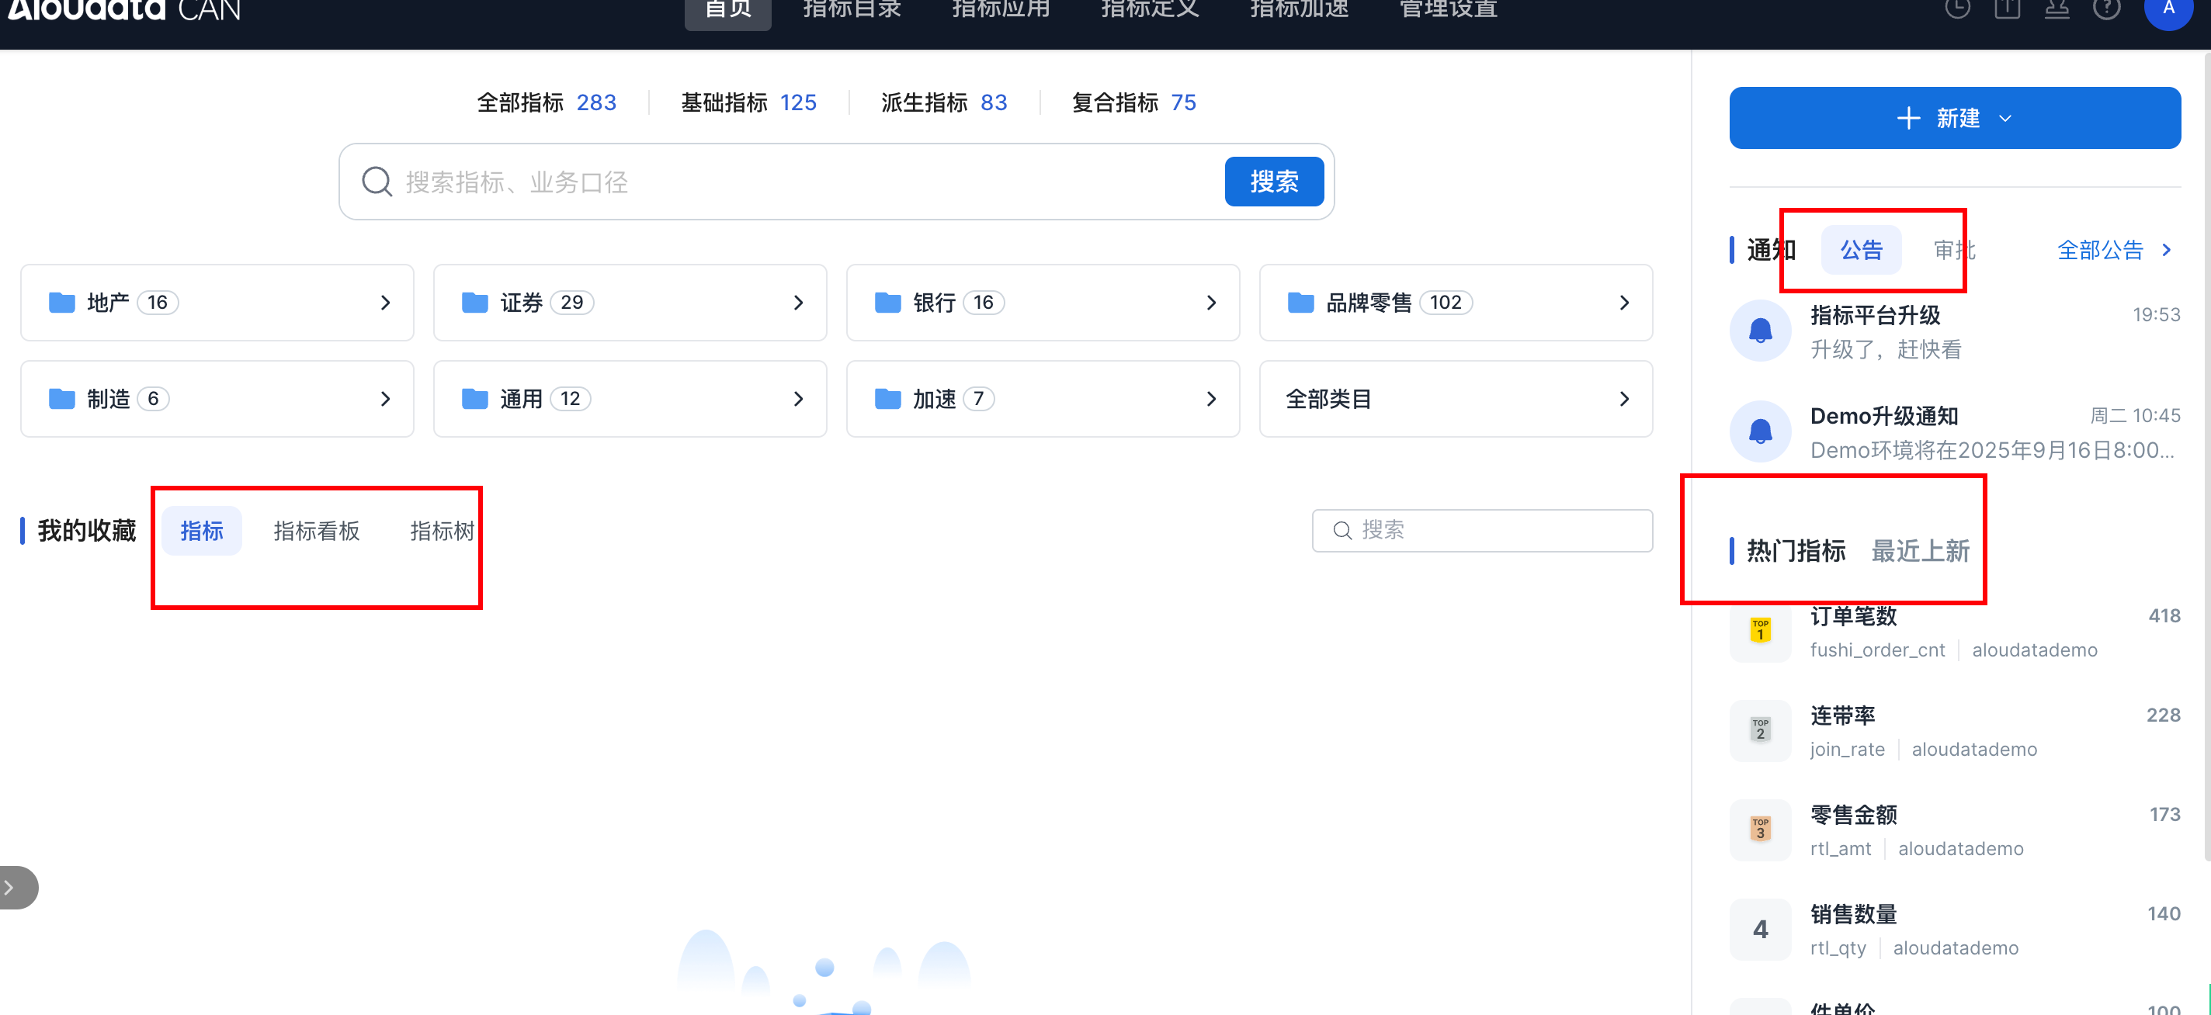Open the user avatar A menu
This screenshot has width=2211, height=1015.
(2168, 9)
